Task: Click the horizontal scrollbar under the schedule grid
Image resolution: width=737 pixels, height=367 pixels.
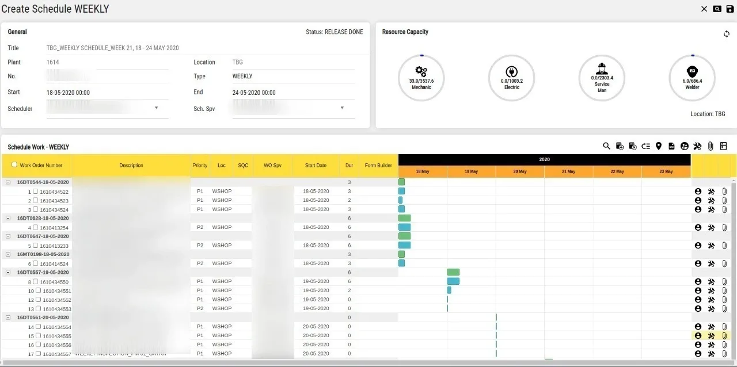Action: 368,362
